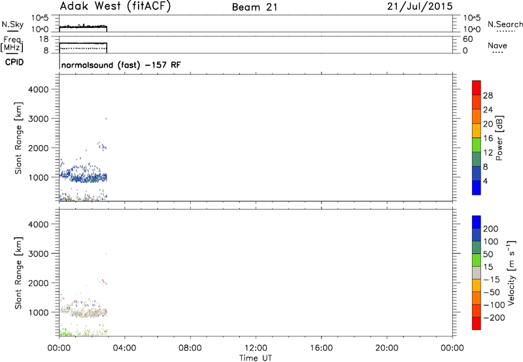Click the 'CPID' row label
Image resolution: width=523 pixels, height=362 pixels.
[x=14, y=62]
